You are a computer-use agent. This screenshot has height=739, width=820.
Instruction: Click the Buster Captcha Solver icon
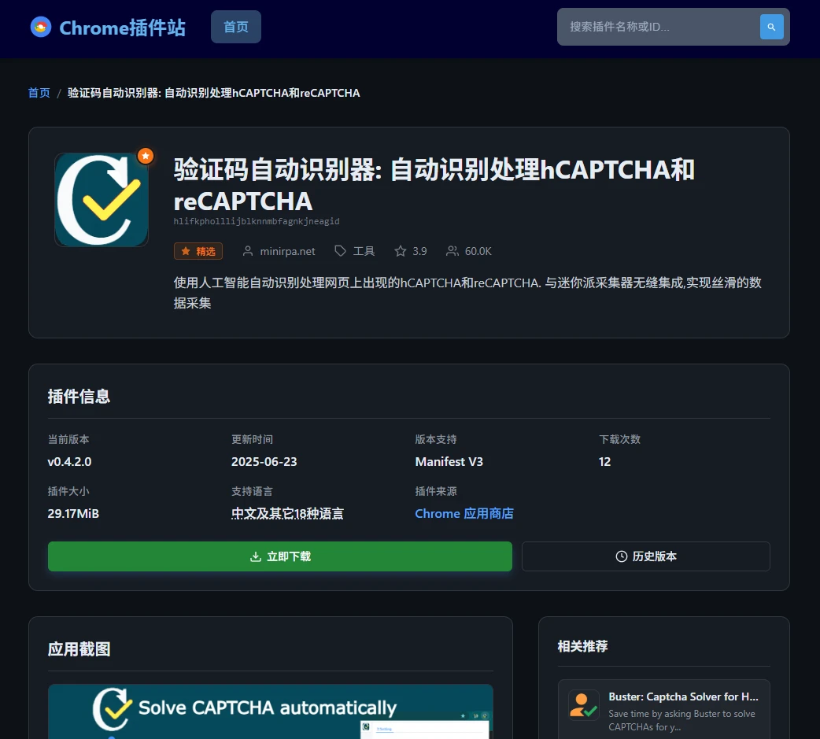point(584,705)
